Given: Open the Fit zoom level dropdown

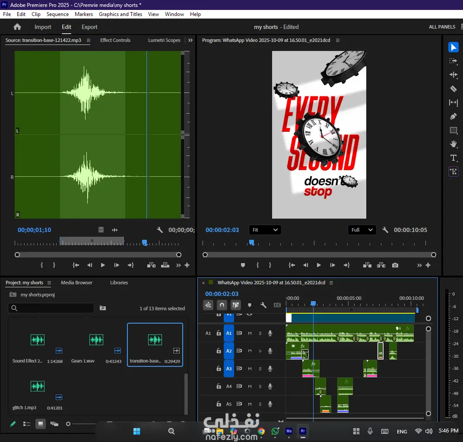Looking at the screenshot, I should pos(265,230).
